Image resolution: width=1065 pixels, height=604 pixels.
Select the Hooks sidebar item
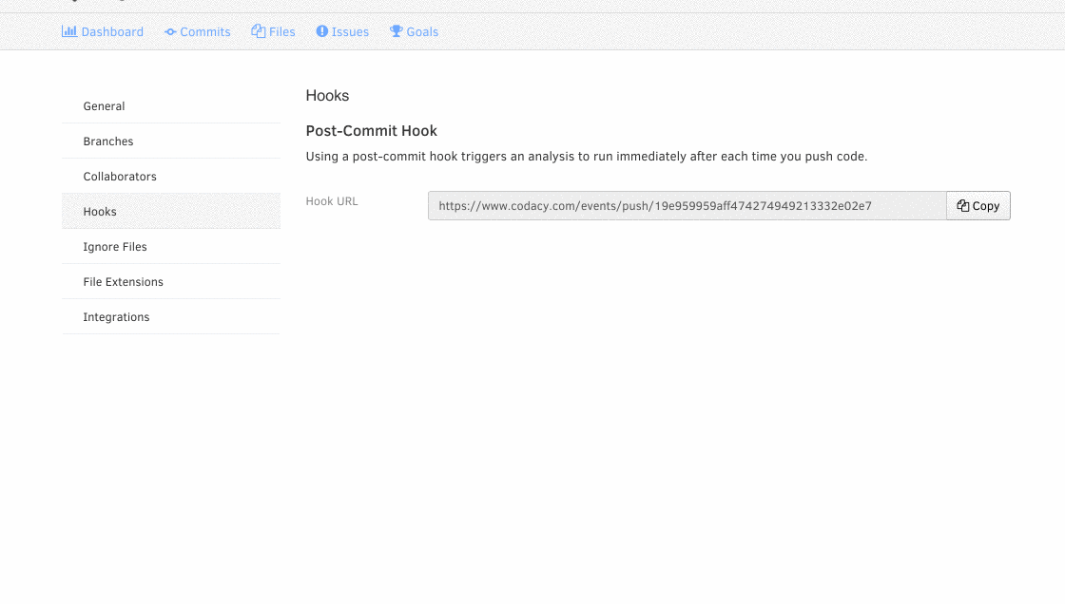171,212
